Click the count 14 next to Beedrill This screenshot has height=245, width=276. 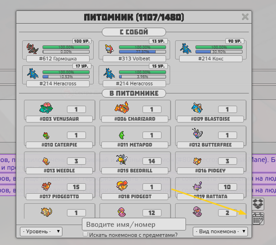coord(152,161)
